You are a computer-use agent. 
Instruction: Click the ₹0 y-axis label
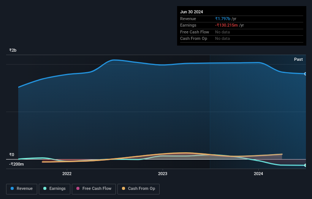pos(11,155)
